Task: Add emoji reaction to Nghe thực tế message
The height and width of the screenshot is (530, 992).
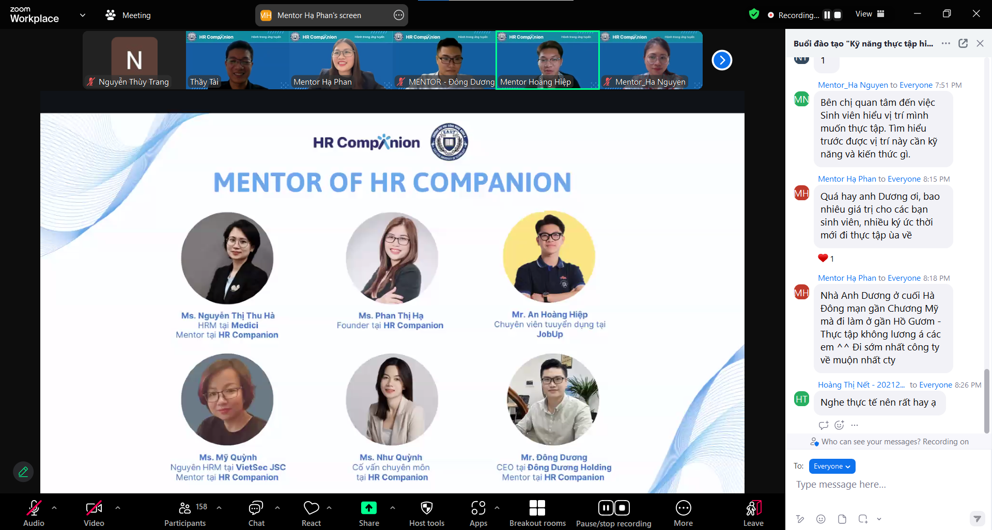Action: (839, 425)
